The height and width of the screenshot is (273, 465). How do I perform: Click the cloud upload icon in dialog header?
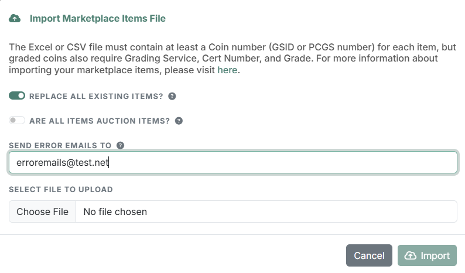(15, 18)
